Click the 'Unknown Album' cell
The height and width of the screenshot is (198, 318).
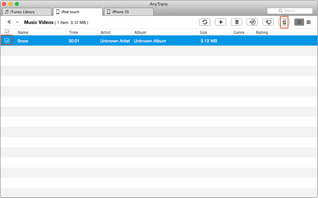(x=150, y=41)
